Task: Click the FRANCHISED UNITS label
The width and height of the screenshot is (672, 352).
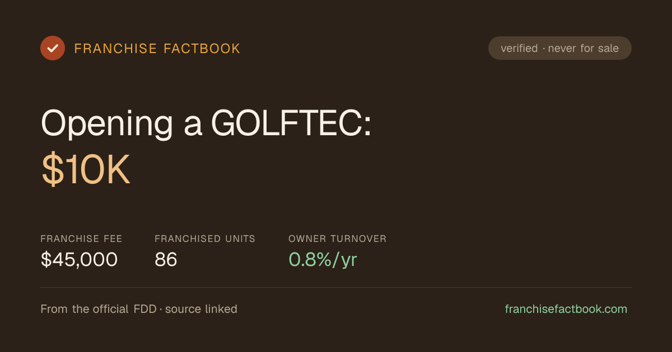Action: click(205, 239)
